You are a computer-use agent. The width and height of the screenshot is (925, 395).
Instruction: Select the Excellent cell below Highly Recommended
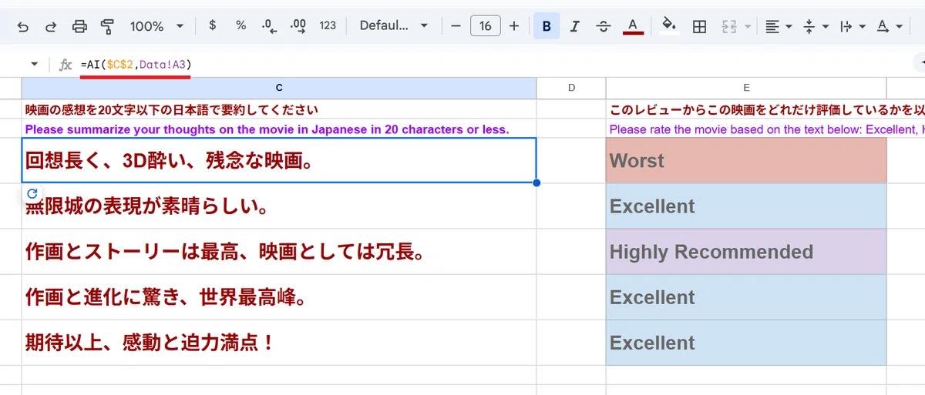[x=746, y=297]
